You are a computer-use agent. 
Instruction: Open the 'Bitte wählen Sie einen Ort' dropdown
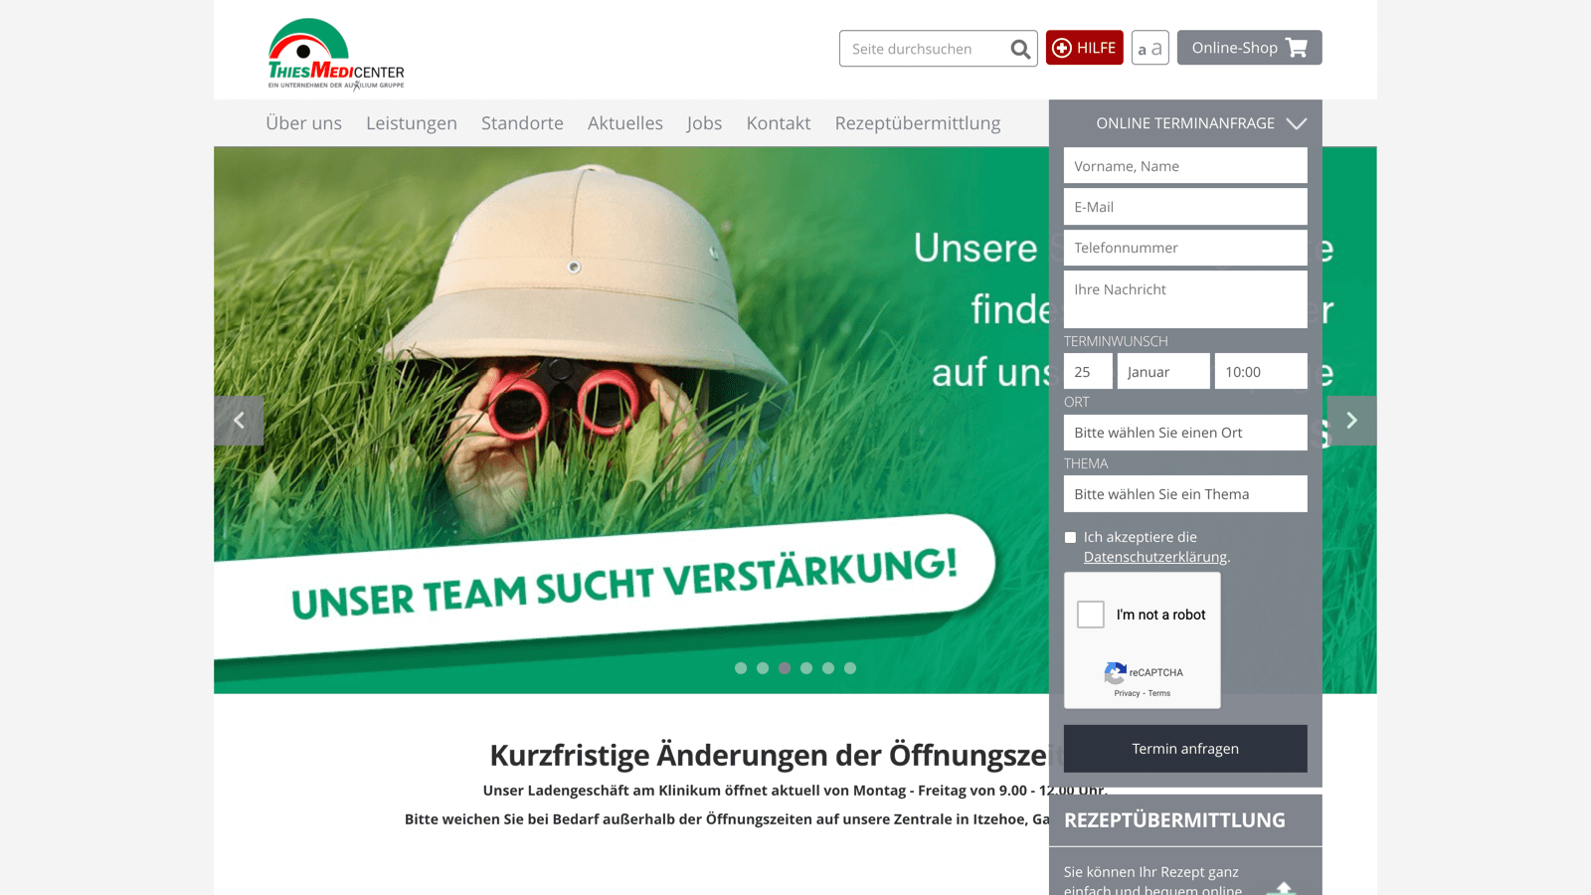[1185, 433]
